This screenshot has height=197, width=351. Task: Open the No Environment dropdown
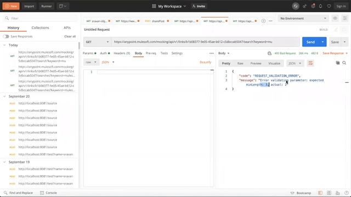(303, 18)
